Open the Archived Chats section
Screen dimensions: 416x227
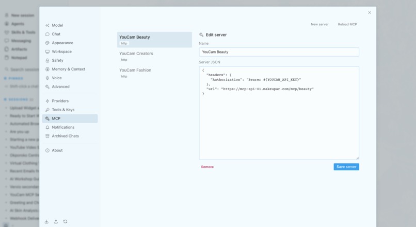(x=70, y=136)
